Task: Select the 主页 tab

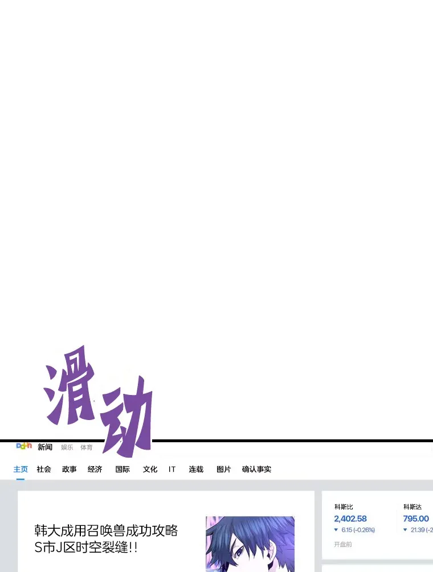Action: (x=21, y=469)
